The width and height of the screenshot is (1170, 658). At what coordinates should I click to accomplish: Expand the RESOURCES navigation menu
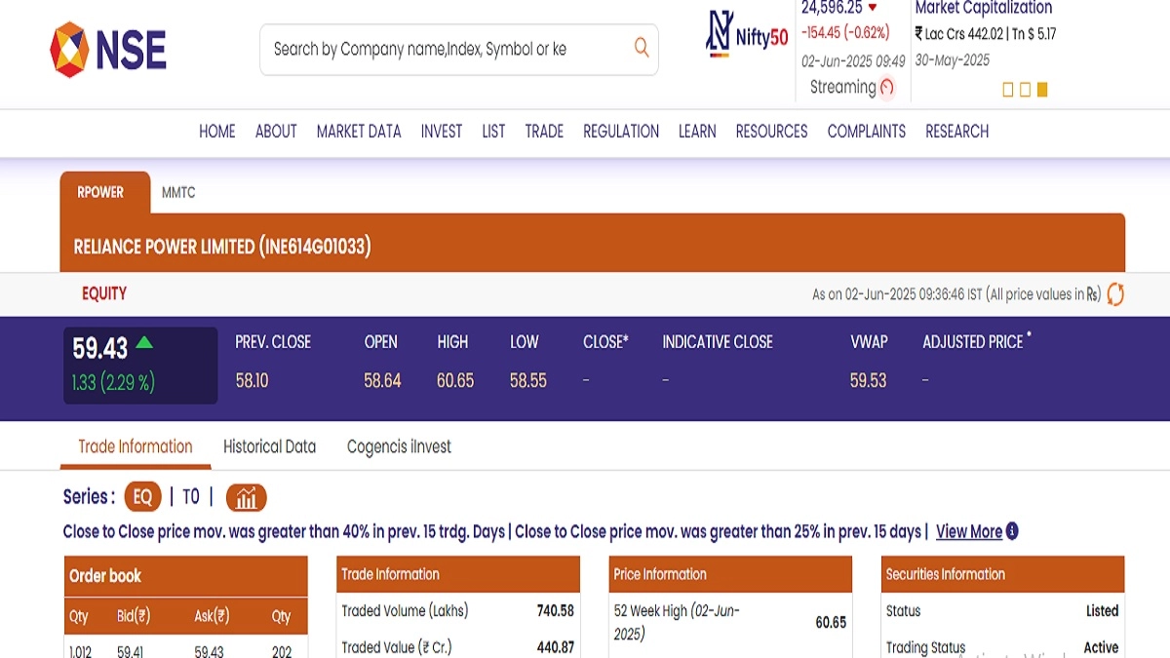771,132
